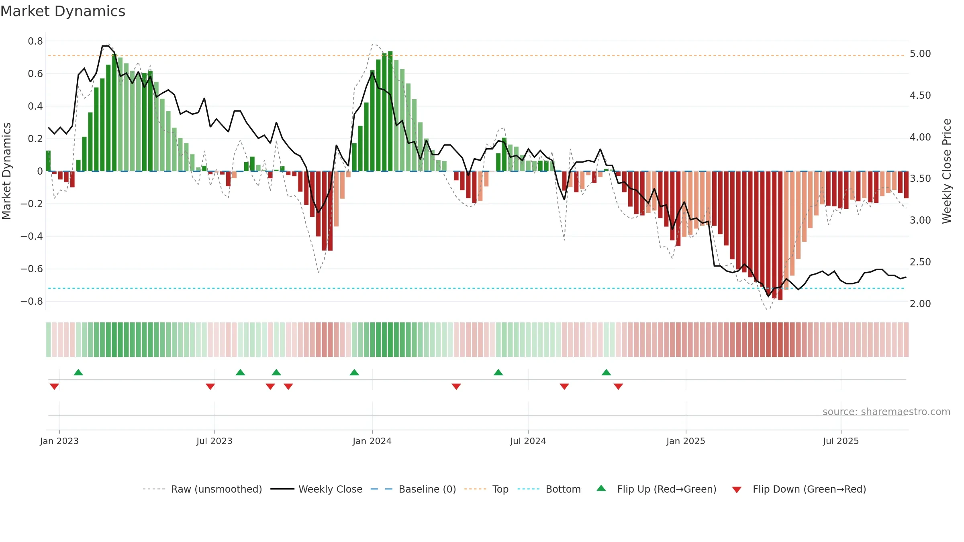This screenshot has width=964, height=542.
Task: Toggle the Weekly Close legend entry
Action: click(x=317, y=489)
